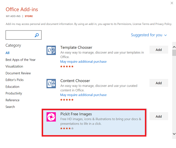Select Best Apps of the Year category
Screen dimensions: 176x148
(x=21, y=60)
